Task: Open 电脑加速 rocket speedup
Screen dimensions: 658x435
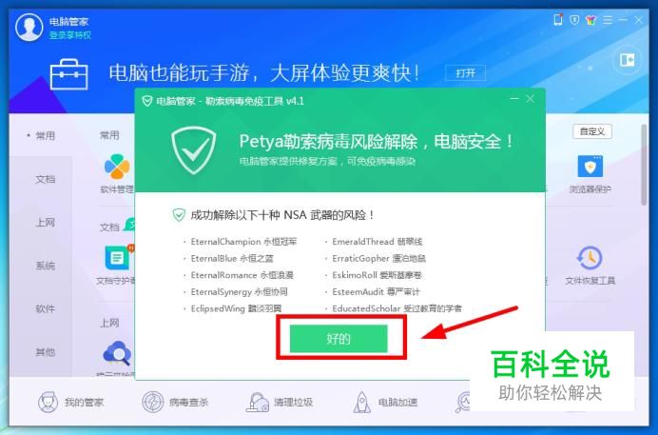Action: (x=385, y=403)
